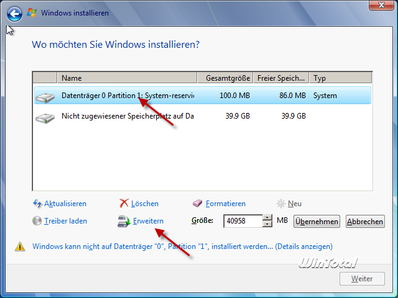Click drive icon of Datenträger 0 Partition 1

45,97
